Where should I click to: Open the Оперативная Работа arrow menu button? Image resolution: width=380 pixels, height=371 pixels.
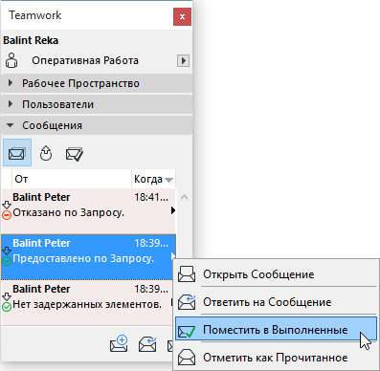183,60
